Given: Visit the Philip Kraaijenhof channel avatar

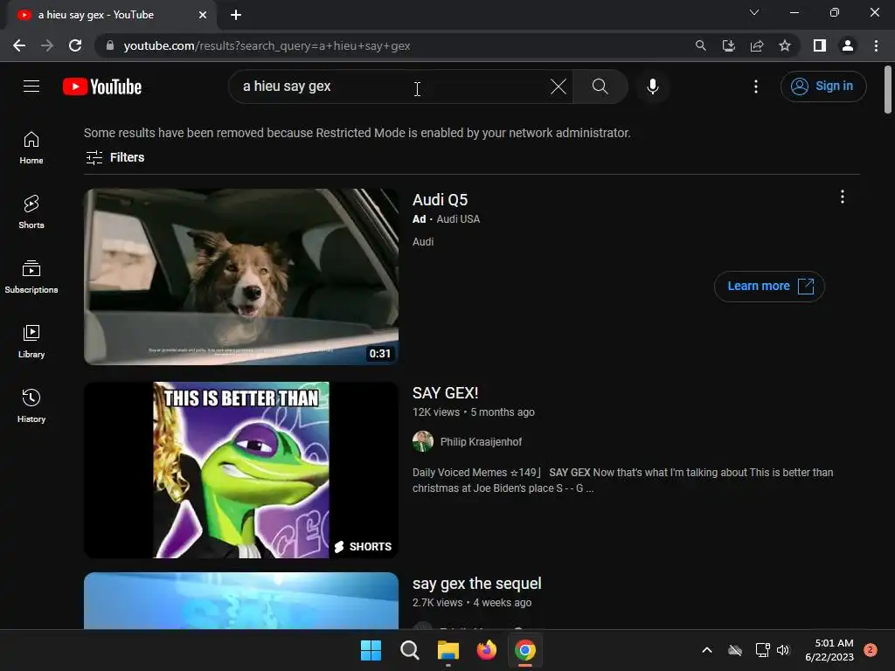Looking at the screenshot, I should 423,441.
